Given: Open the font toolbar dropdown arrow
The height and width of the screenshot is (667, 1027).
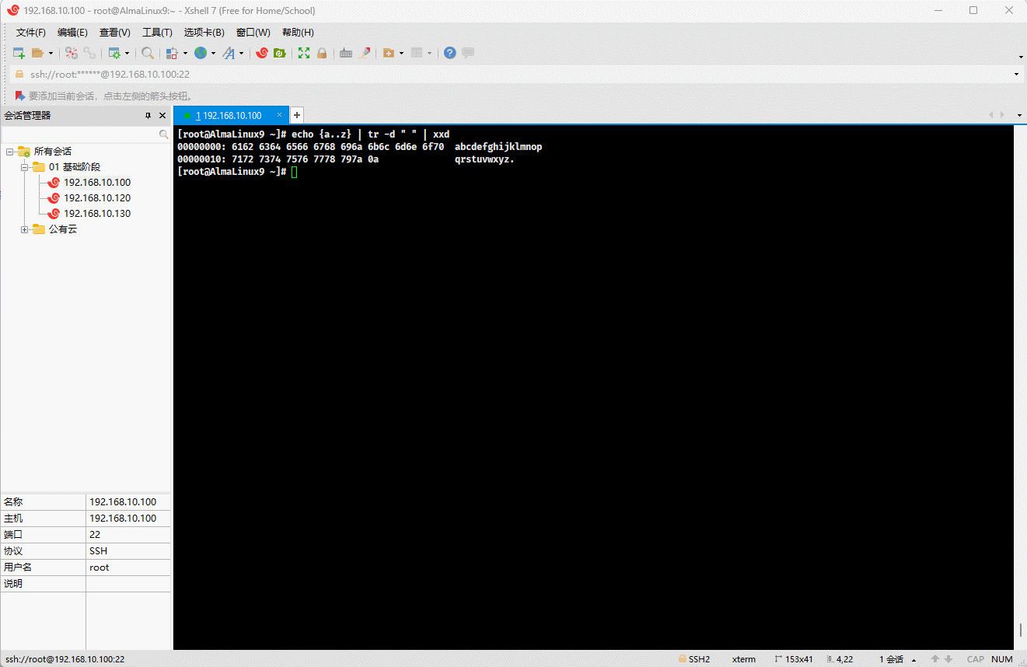Looking at the screenshot, I should pyautogui.click(x=241, y=54).
